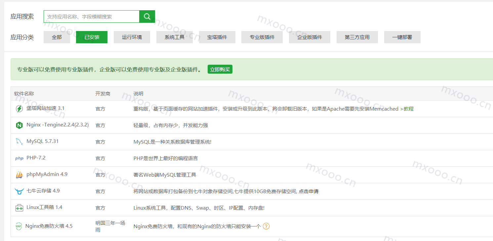Click the Linux工具箱 toolbox icon
Viewport: 493px width, 241px height.
pos(19,208)
